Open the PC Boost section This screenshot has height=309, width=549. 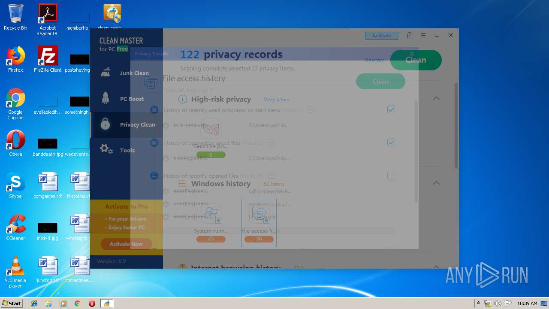(x=127, y=99)
